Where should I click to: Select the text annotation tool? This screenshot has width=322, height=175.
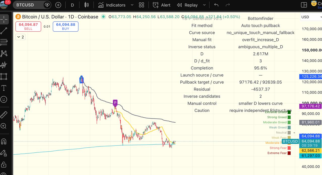pyautogui.click(x=4, y=88)
